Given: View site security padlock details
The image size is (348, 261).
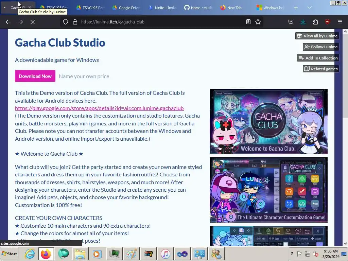Looking at the screenshot, I should point(75,22).
